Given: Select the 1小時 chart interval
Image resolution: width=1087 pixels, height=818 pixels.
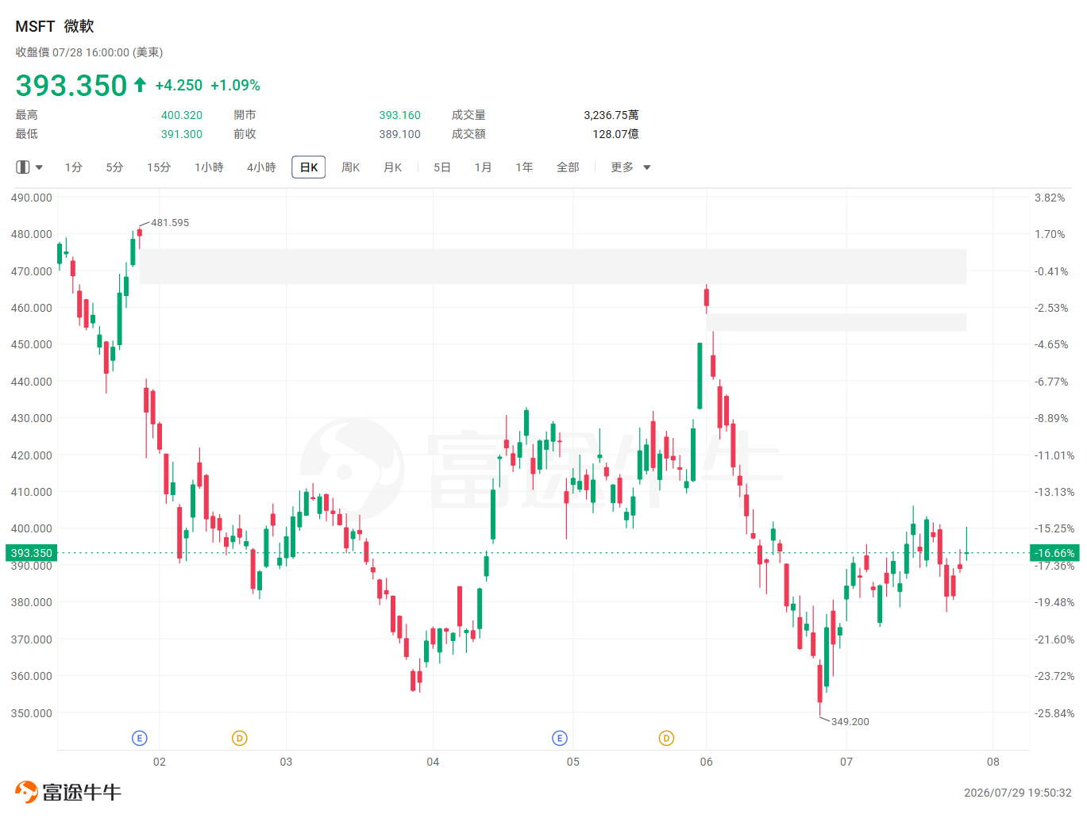Looking at the screenshot, I should point(209,167).
